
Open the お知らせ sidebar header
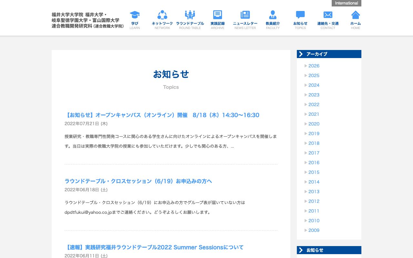click(329, 250)
